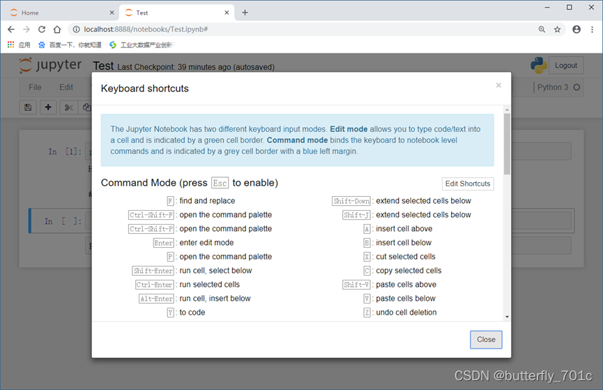
Task: Click the Python logo icon
Action: tap(538, 65)
